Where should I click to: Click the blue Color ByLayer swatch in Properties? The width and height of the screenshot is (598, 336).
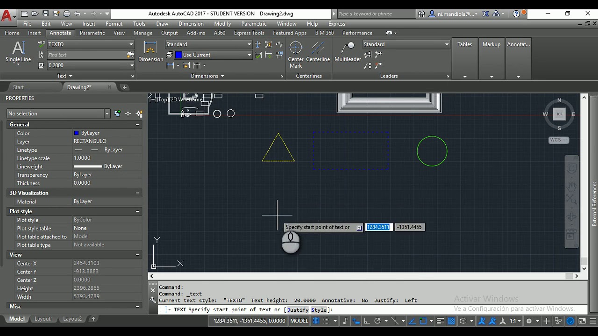76,133
